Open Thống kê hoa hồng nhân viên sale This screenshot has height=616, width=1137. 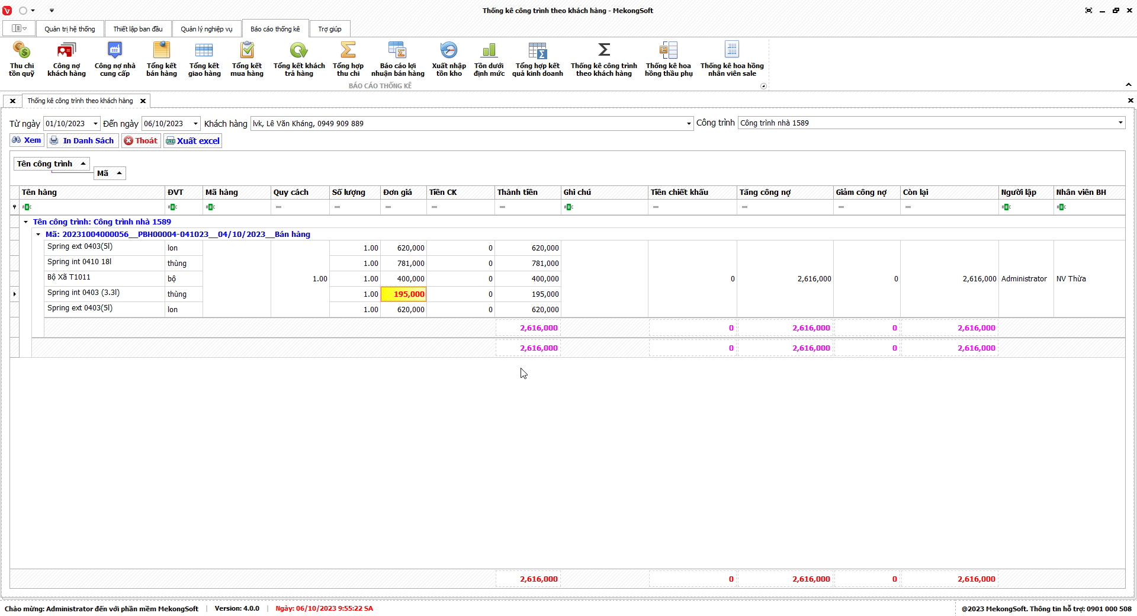tap(731, 59)
